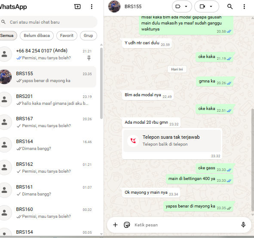Click the pin icon on Anda chat

[x=89, y=58]
